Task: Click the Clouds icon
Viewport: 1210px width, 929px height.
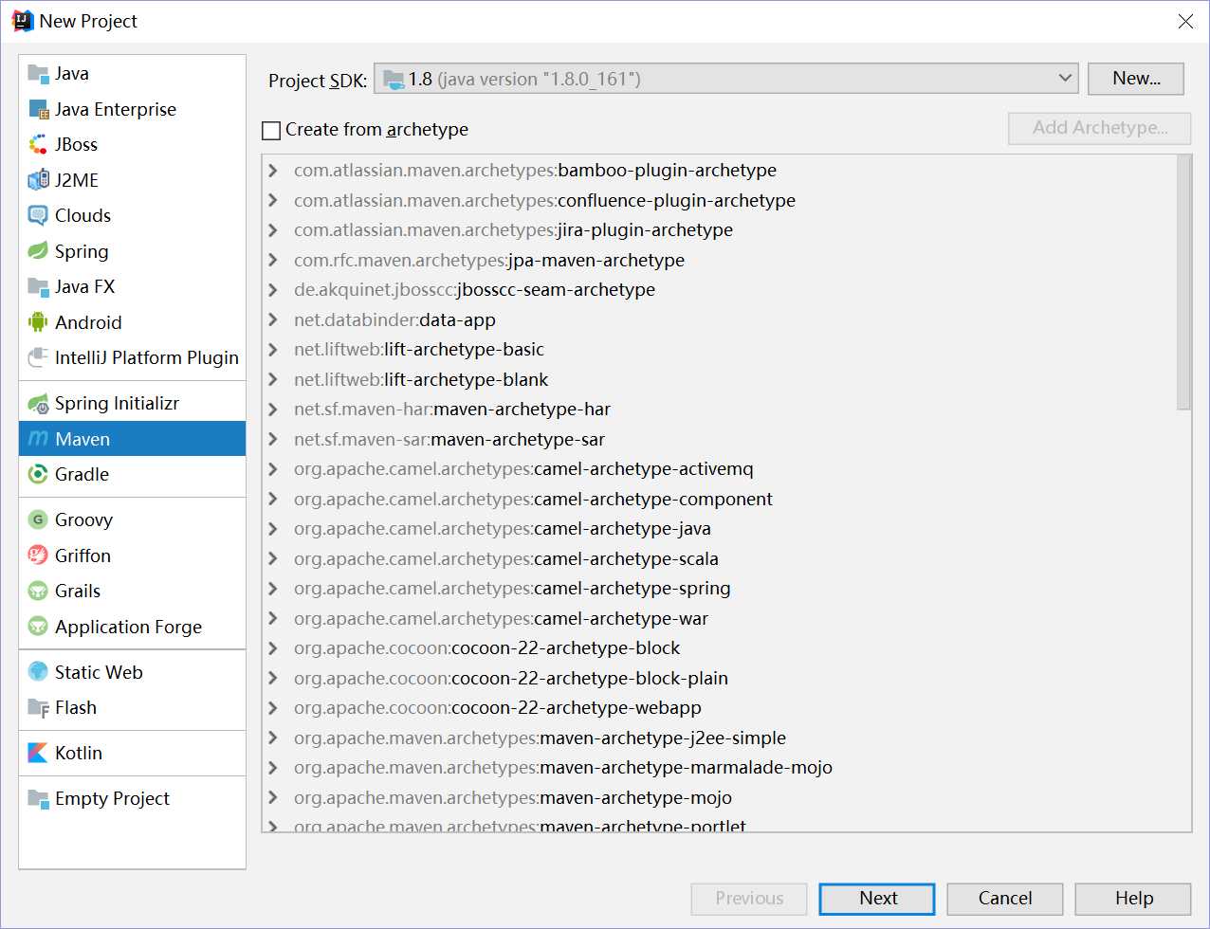Action: (38, 216)
